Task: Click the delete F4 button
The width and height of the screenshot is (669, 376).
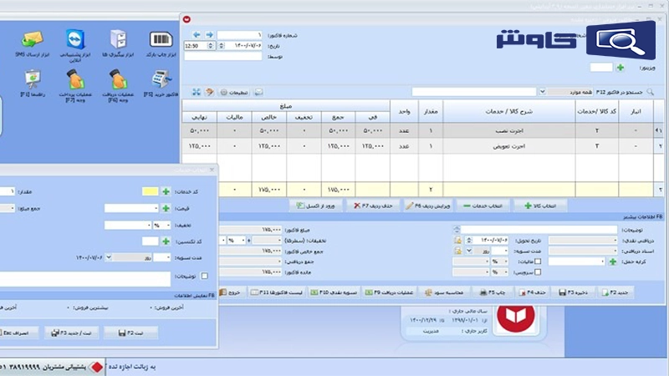Action: coord(532,292)
